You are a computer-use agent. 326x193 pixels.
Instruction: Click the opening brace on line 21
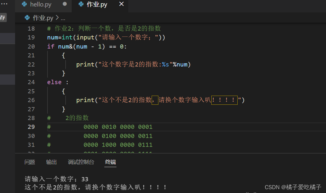pyautogui.click(x=64, y=55)
